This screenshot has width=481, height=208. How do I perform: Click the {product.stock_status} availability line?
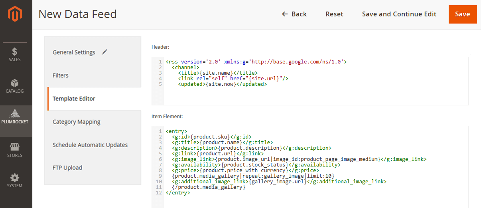pyautogui.click(x=256, y=164)
